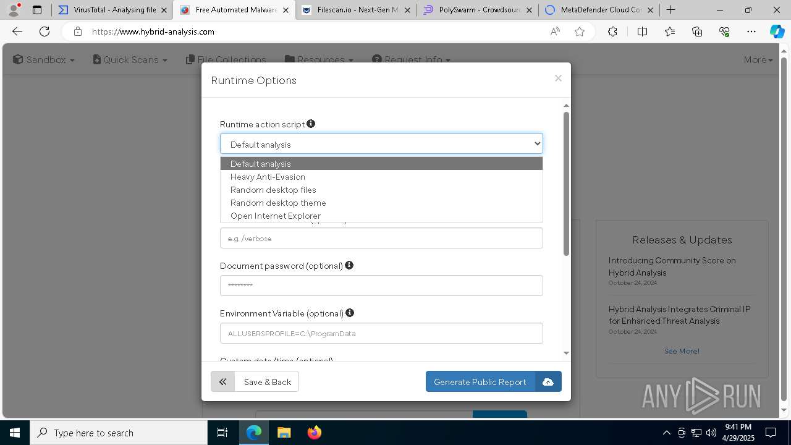This screenshot has height=445, width=791.
Task: Open the Tab actions menu icon
Action: click(37, 10)
